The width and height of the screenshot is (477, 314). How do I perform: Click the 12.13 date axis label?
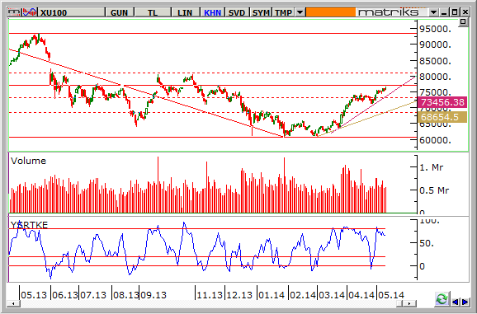[239, 295]
